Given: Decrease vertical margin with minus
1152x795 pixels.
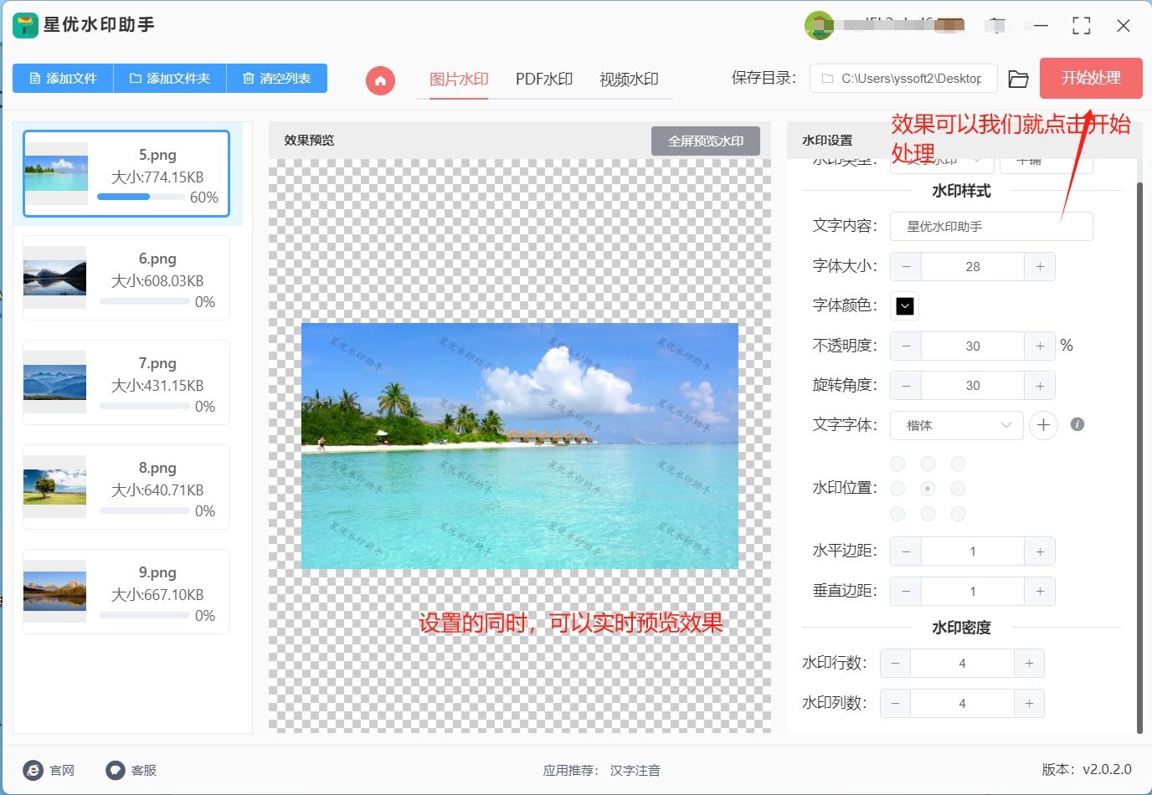Looking at the screenshot, I should click(906, 592).
